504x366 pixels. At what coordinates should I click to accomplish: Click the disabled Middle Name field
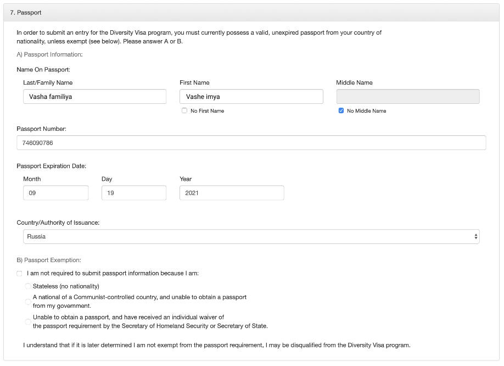407,97
